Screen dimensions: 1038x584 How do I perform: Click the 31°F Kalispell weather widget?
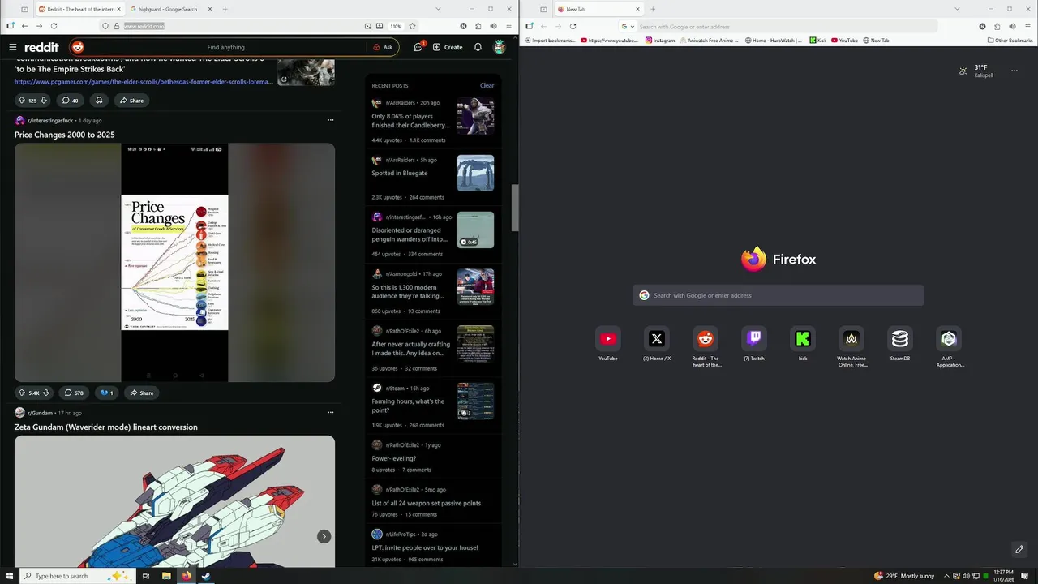pos(976,71)
